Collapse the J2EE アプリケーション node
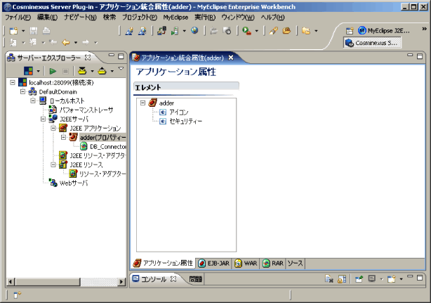The height and width of the screenshot is (303, 431). coord(53,128)
